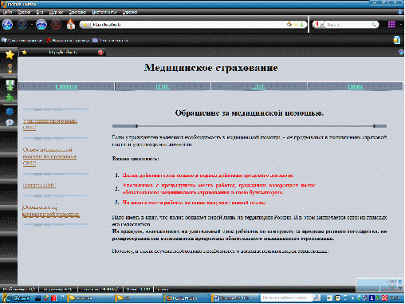Click the document icon at bookmarks bar end
Screen dimensions: 405x304
coord(397,40)
